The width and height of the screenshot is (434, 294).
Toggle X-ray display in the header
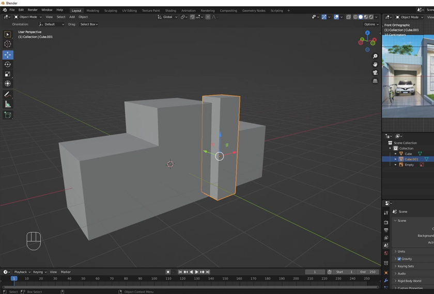tap(348, 17)
